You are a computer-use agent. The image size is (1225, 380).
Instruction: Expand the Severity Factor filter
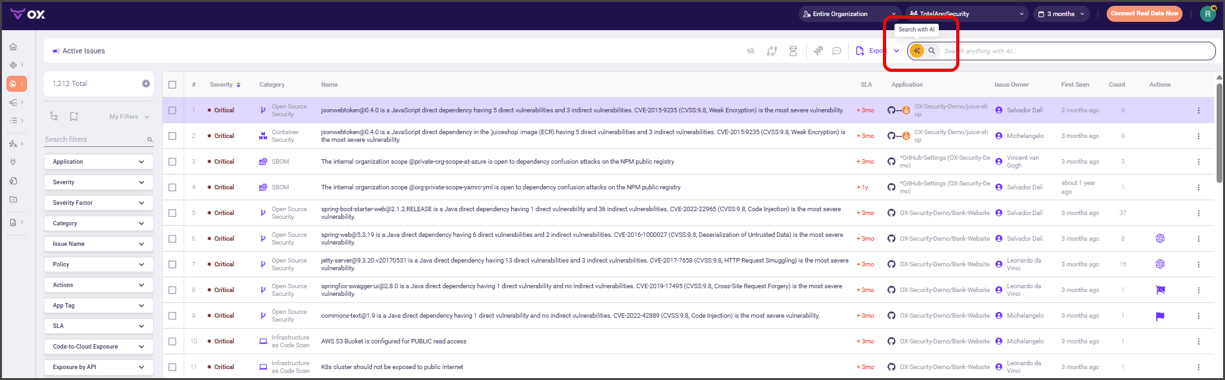(x=98, y=203)
